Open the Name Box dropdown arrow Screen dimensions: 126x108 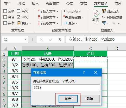pyautogui.click(x=26, y=39)
